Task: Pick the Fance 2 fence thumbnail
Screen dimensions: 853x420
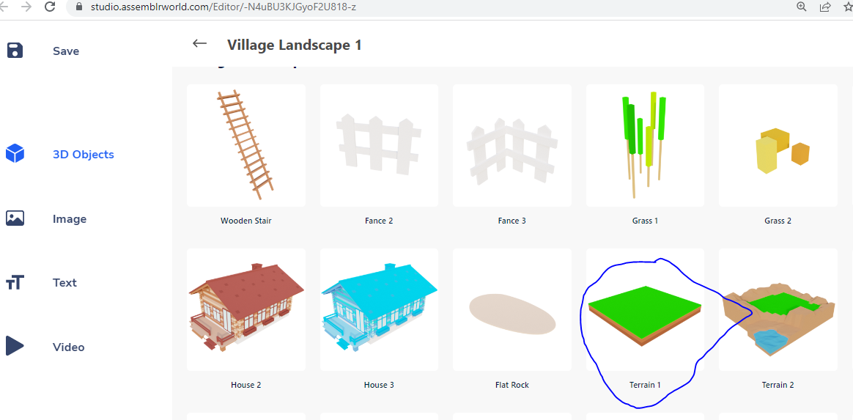Action: click(x=379, y=145)
